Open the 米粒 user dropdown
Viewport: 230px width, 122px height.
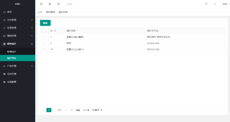pyautogui.click(x=226, y=4)
